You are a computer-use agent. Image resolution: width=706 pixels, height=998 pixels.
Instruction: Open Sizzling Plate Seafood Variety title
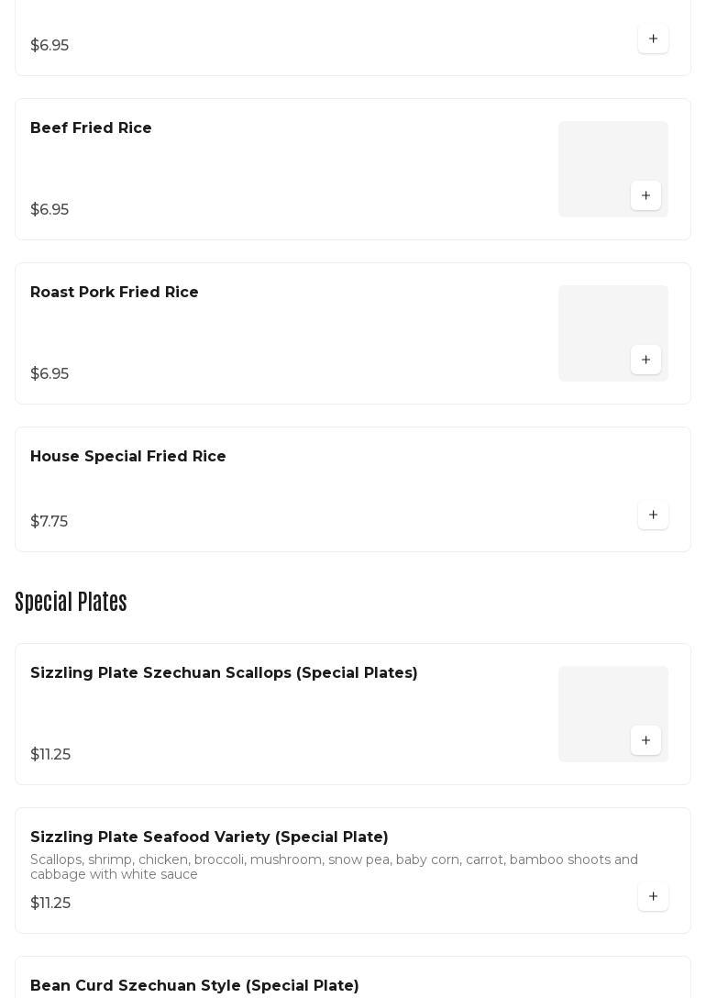click(x=209, y=837)
